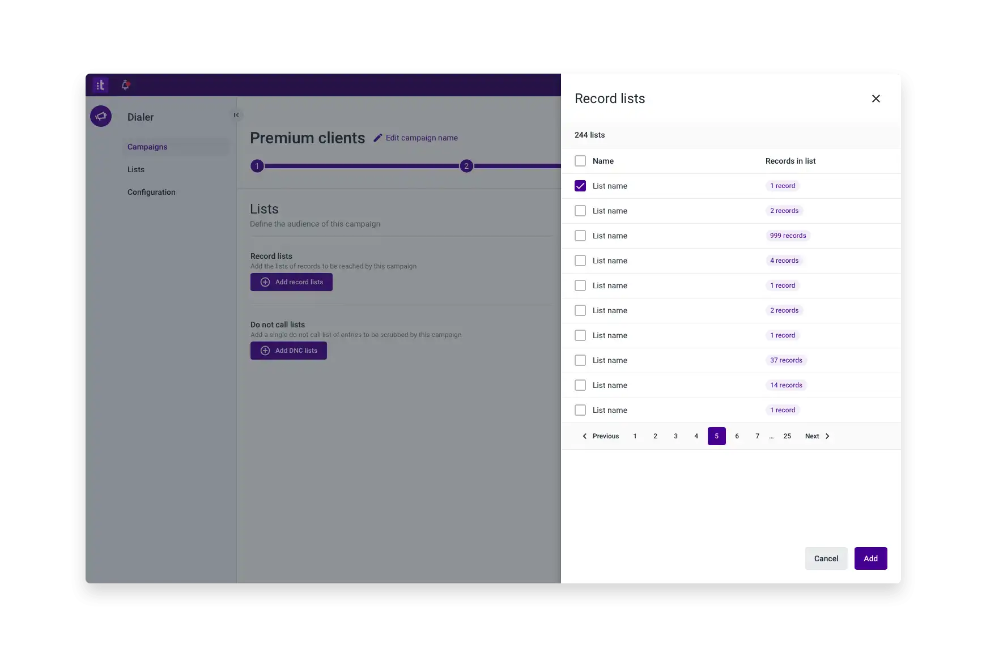Click the Dialer megaphone icon
This screenshot has height=657, width=986.
click(101, 116)
